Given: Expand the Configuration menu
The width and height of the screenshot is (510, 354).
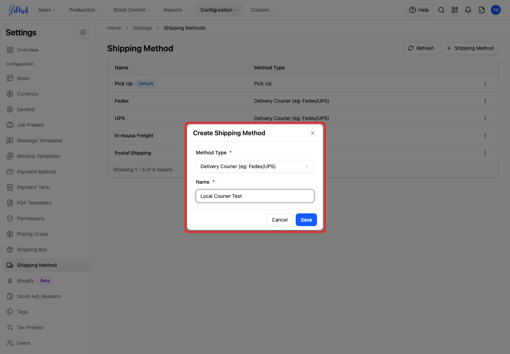Looking at the screenshot, I should click(x=219, y=10).
